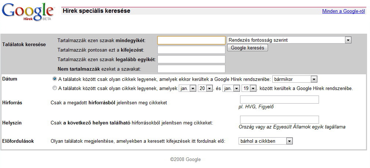Open the 'Rendezés fontosság szerint' sort dropdown
The width and height of the screenshot is (370, 168).
[289, 40]
